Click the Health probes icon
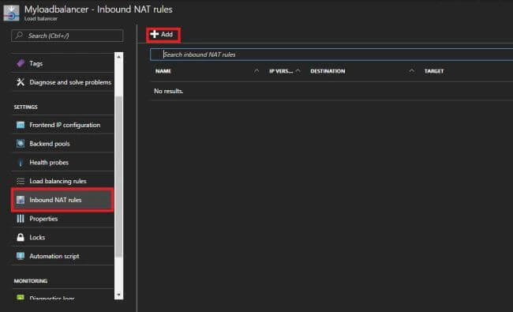513x312 pixels. pos(21,163)
